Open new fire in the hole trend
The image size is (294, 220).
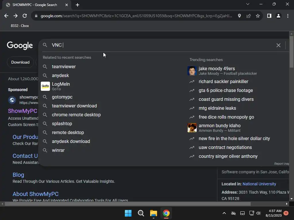pos(234,139)
